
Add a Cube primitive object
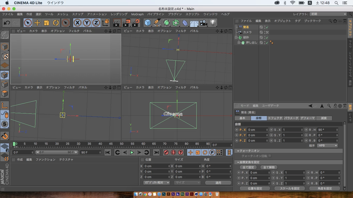pos(148,23)
